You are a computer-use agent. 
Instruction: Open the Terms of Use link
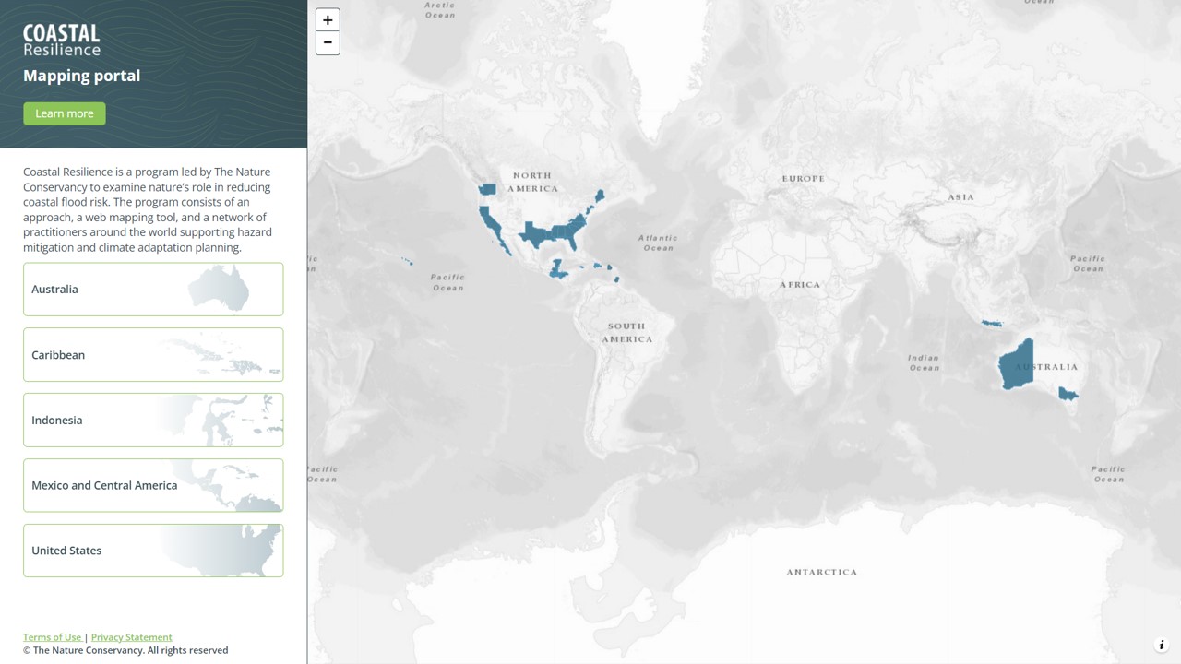pos(52,637)
